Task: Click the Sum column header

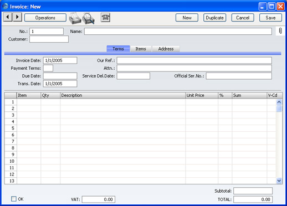Action: tap(249, 95)
